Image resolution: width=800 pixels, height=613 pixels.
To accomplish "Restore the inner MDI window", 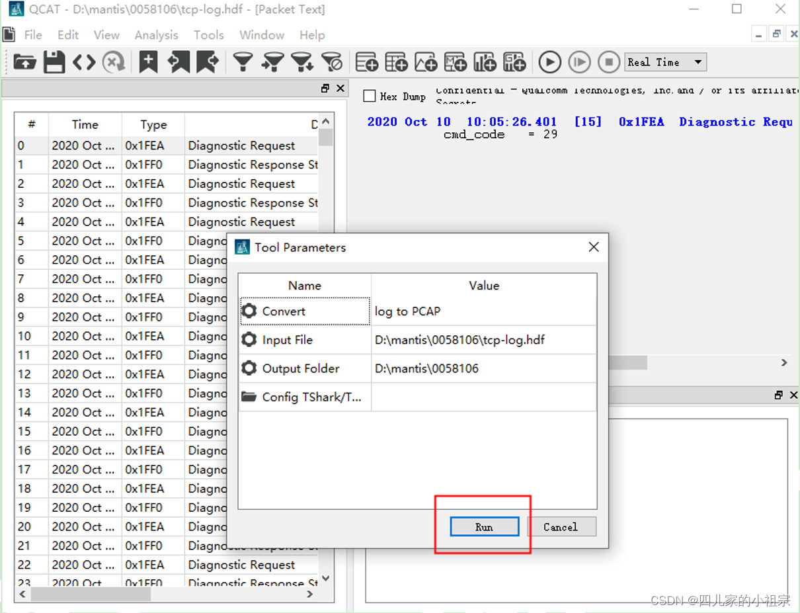I will click(x=777, y=34).
